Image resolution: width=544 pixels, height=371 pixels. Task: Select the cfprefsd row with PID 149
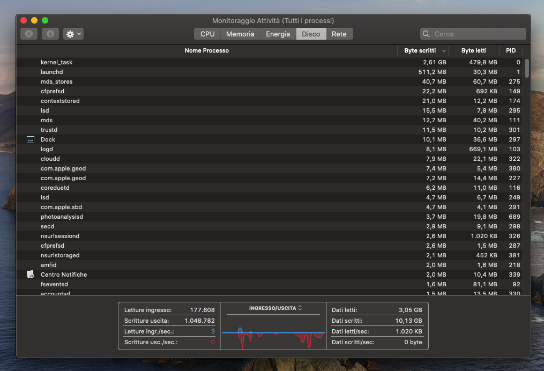click(x=269, y=91)
